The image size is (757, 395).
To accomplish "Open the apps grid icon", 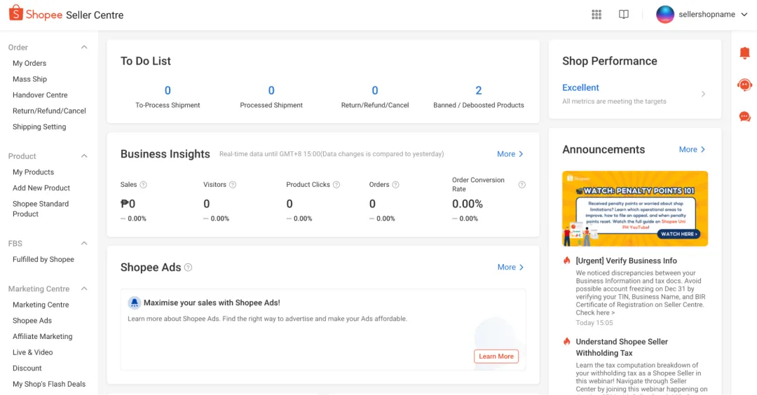I will click(596, 15).
